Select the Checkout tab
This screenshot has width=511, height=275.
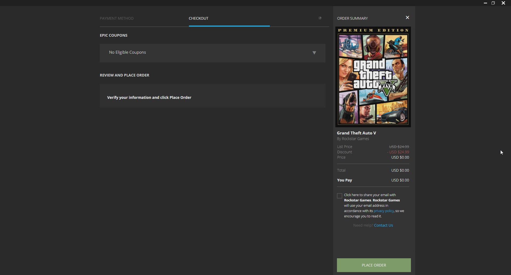199,18
